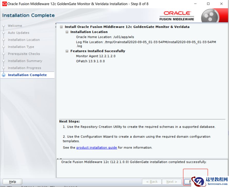Select Monitor Agent 12.2.1.2.0 row

click(96, 56)
